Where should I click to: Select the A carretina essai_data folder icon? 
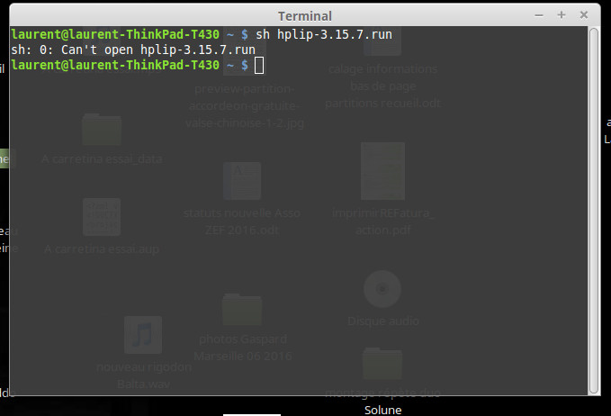pos(102,130)
